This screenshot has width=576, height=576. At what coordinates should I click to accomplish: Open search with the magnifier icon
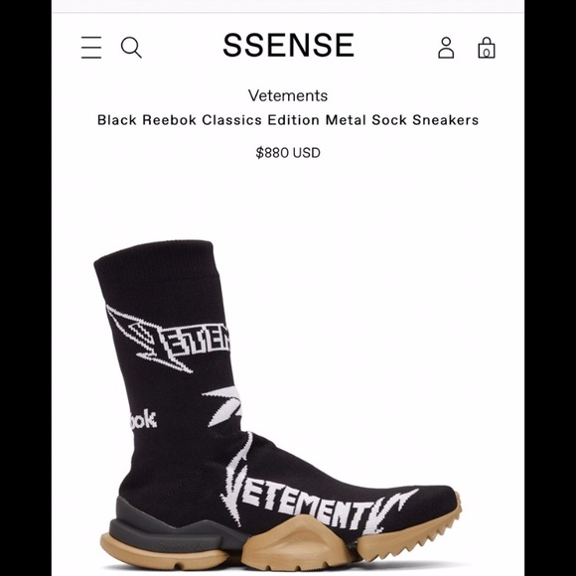pyautogui.click(x=131, y=48)
